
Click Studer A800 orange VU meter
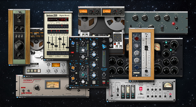tap(56, 65)
